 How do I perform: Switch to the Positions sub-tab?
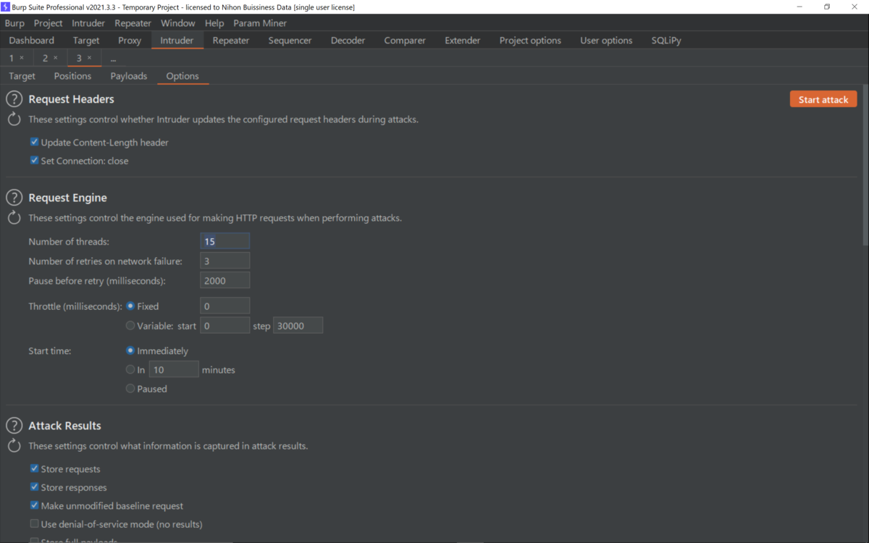pyautogui.click(x=72, y=76)
